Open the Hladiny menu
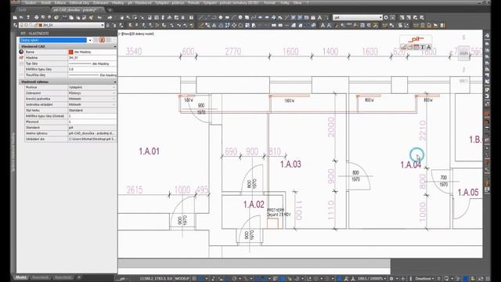 point(117,2)
